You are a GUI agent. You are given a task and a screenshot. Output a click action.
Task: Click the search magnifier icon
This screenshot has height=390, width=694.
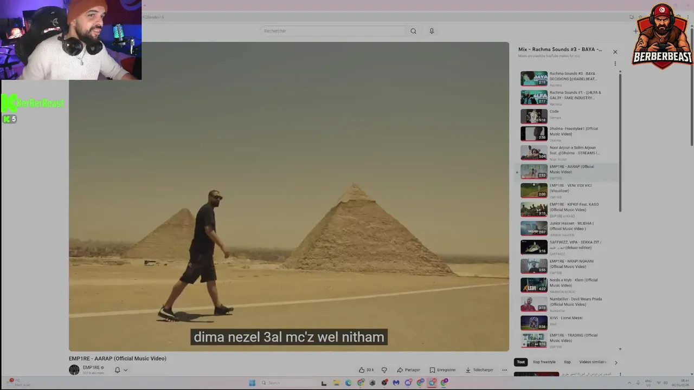[413, 31]
